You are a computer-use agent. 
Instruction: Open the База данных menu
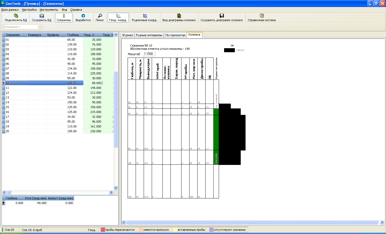point(10,10)
